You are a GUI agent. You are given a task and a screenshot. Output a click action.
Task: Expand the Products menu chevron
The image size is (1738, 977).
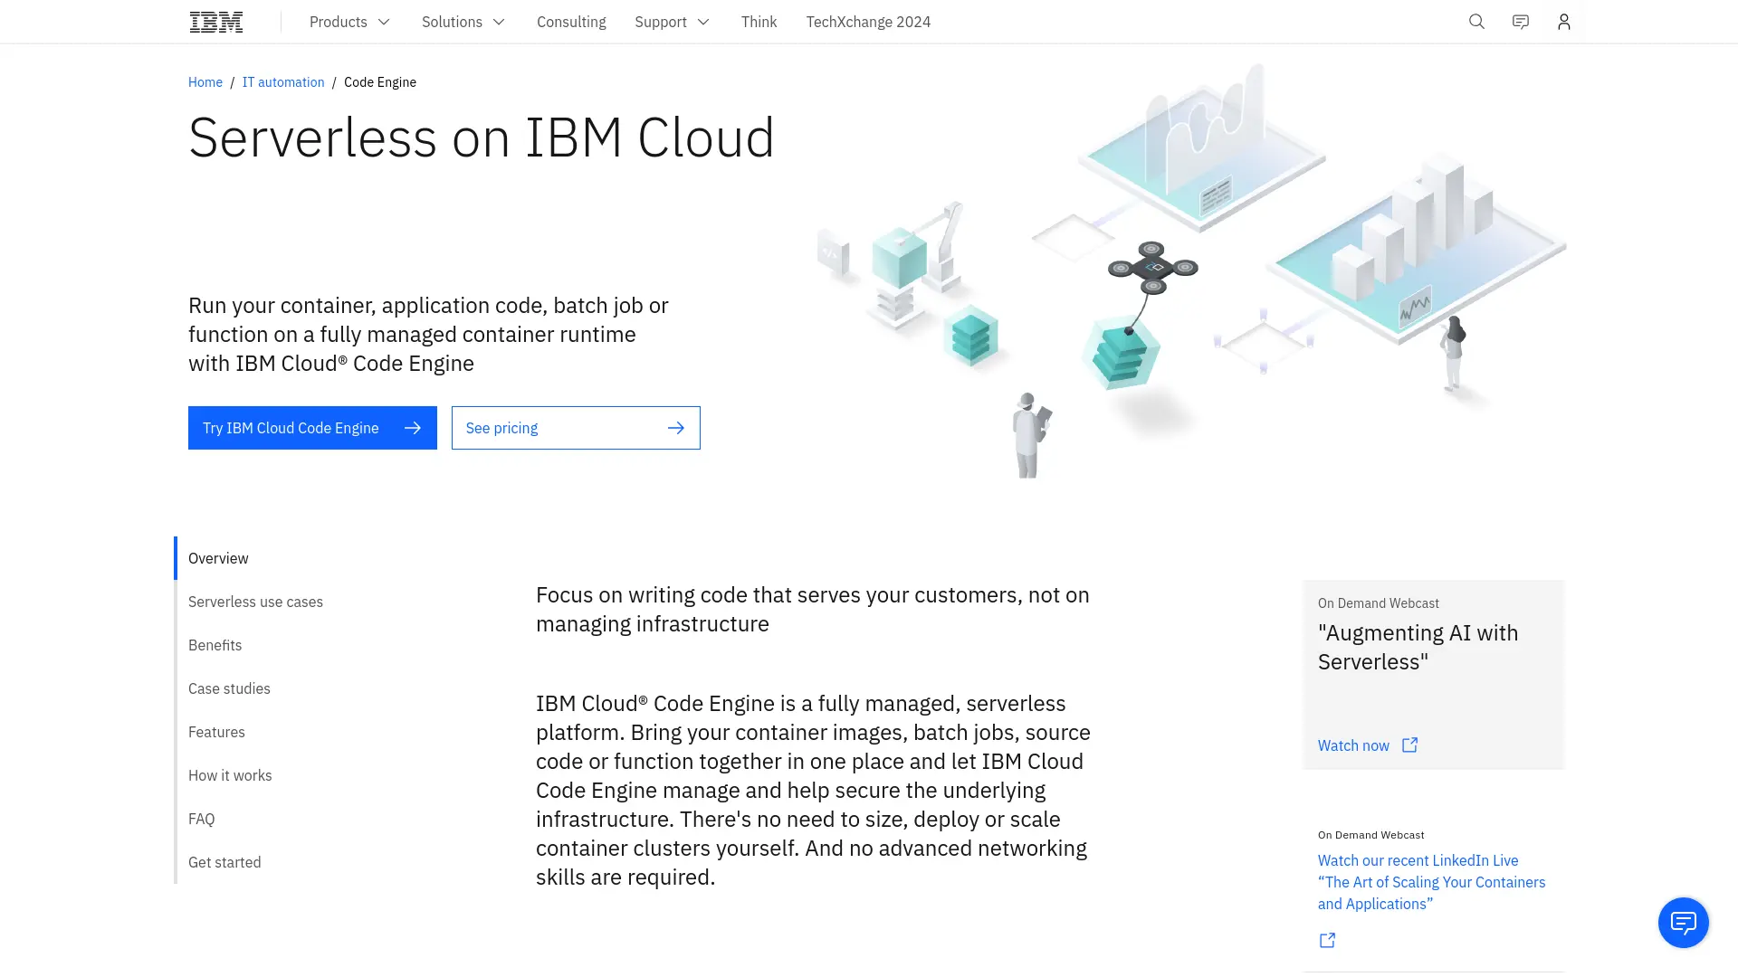tap(384, 22)
